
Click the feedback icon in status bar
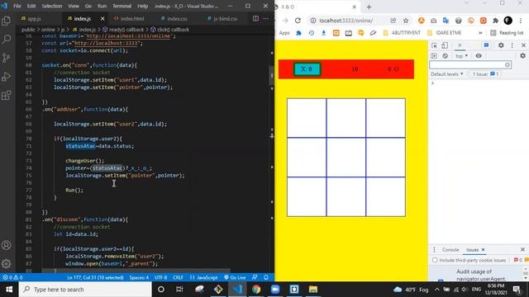click(255, 277)
